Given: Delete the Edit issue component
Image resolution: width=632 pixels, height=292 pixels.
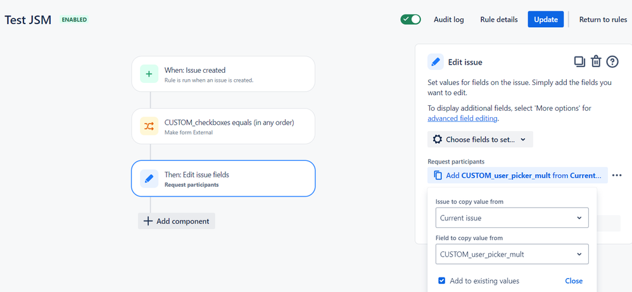Looking at the screenshot, I should pyautogui.click(x=596, y=61).
